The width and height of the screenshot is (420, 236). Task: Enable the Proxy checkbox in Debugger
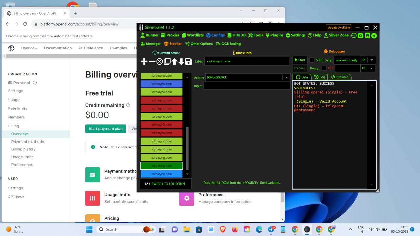point(324,68)
